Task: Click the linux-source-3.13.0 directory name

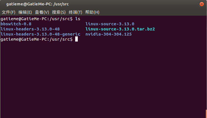Action: (x=110, y=24)
